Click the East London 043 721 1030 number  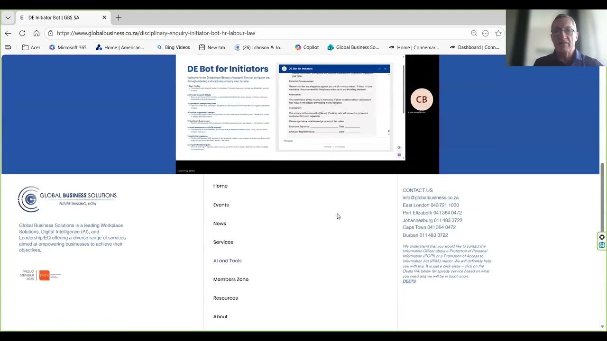click(x=431, y=205)
